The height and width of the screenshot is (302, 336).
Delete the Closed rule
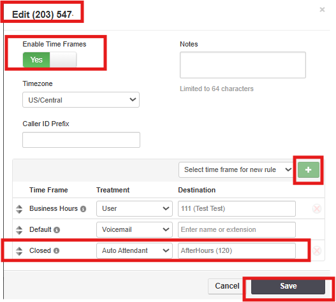point(317,250)
